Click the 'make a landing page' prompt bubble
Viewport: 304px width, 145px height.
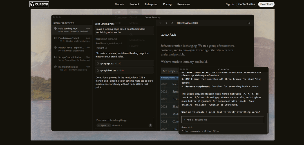pyautogui.click(x=124, y=31)
